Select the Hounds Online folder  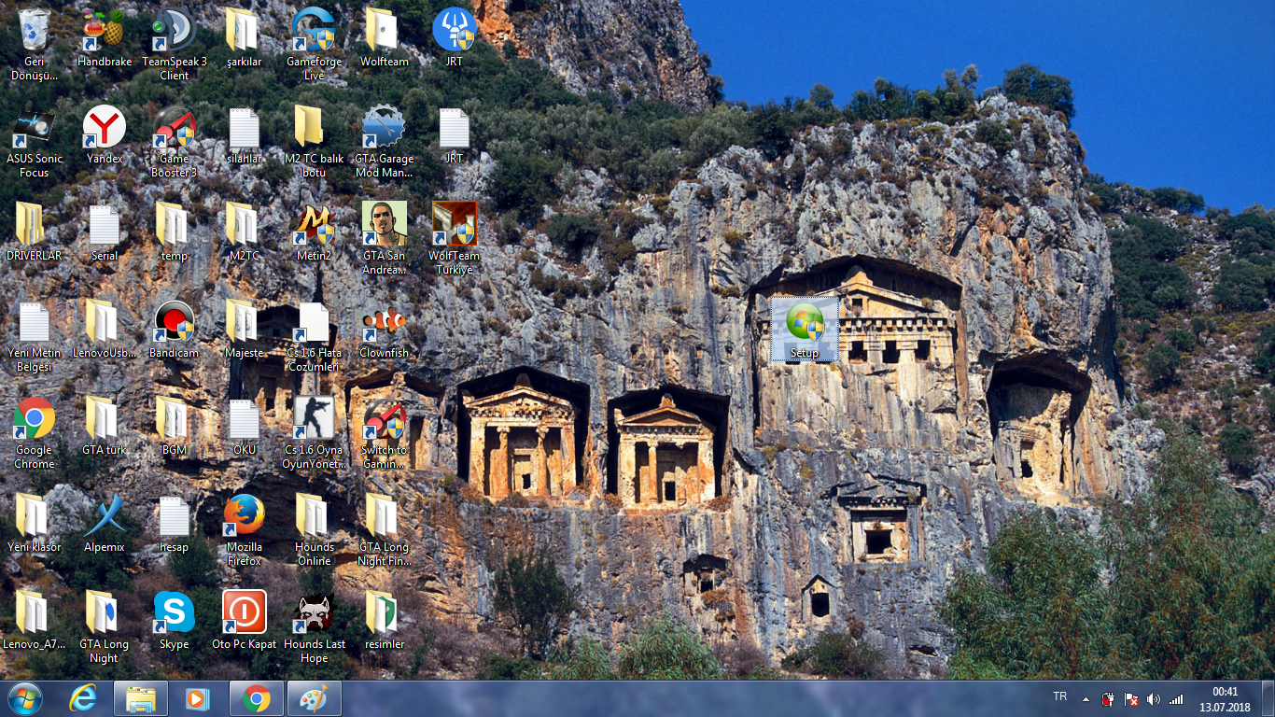315,530
